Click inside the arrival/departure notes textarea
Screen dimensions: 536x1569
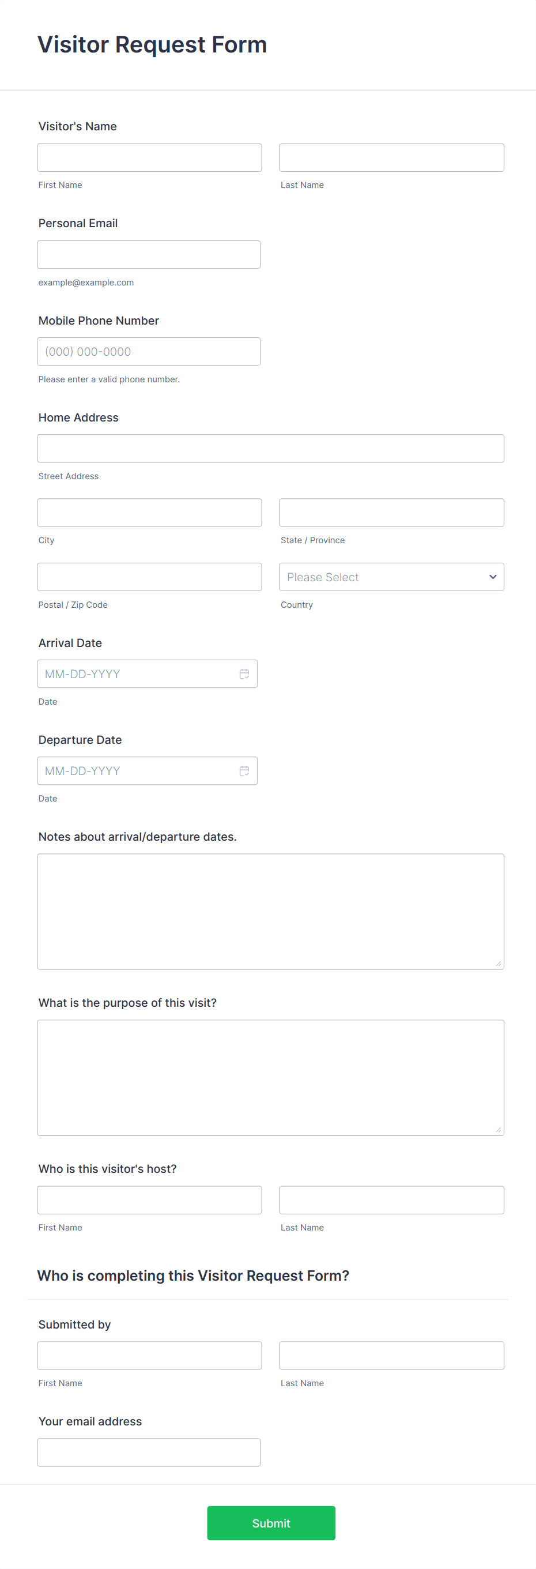(270, 910)
